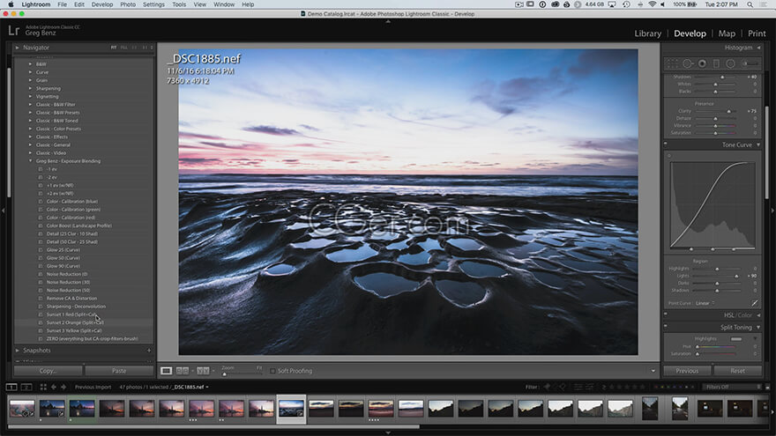Open Filters Off dropdown
The image size is (776, 436).
click(731, 387)
